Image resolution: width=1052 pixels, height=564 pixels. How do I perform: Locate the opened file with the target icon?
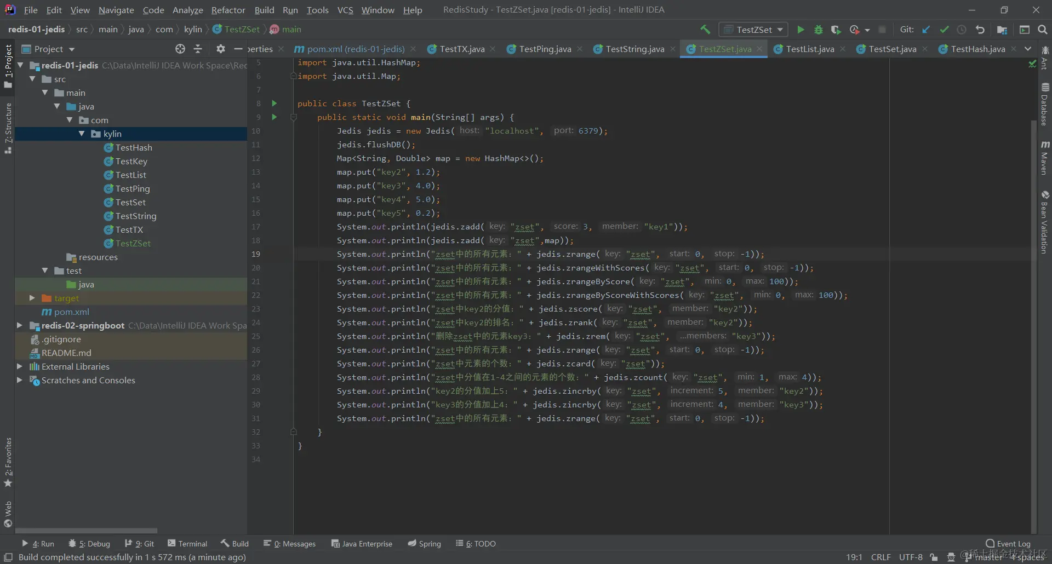[180, 49]
